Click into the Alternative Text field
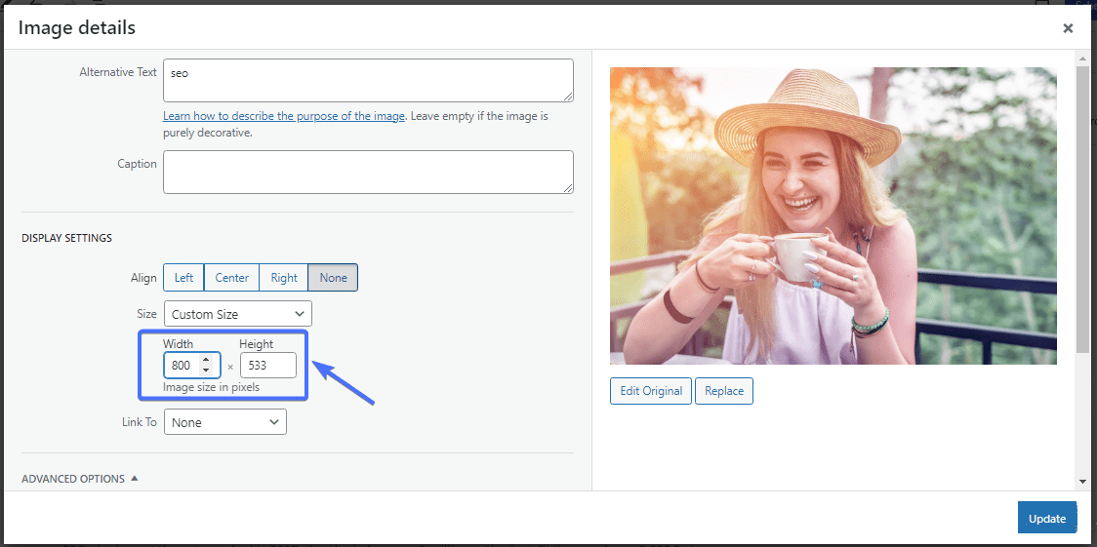 [368, 80]
